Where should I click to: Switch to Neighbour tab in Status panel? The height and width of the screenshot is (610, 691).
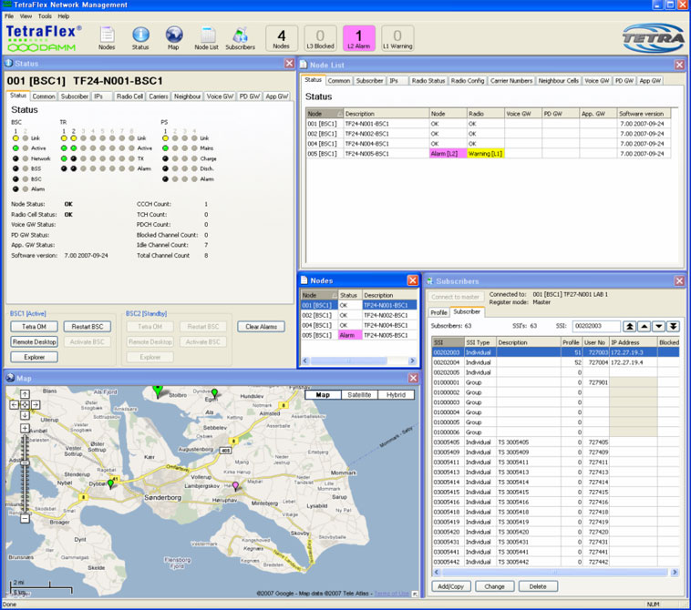point(187,97)
